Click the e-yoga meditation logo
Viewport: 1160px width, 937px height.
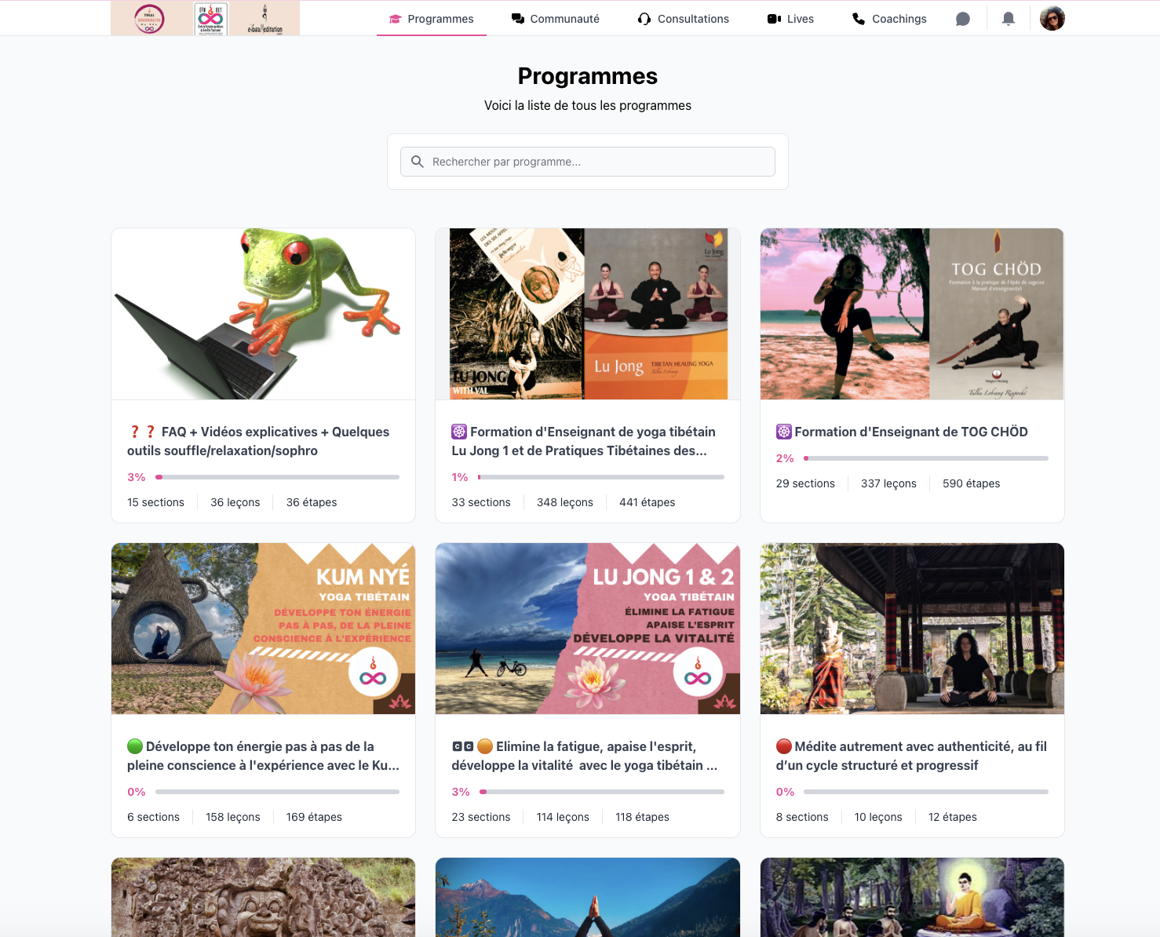264,19
